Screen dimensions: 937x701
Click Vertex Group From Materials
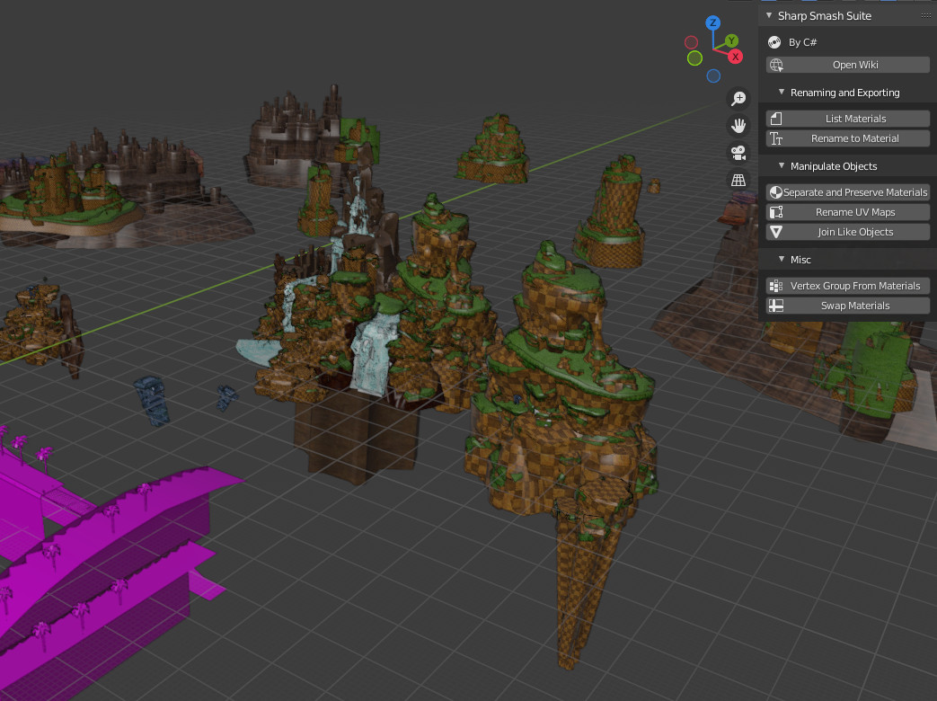click(x=847, y=286)
